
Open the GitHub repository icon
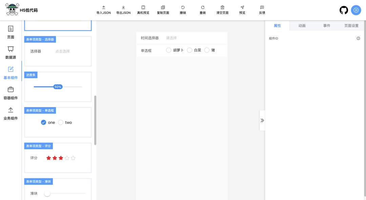coord(344,10)
